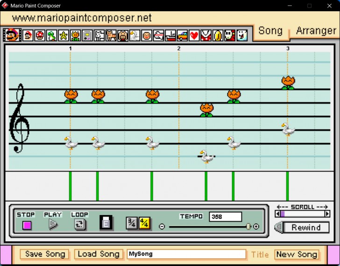Click the treble clef symbol
The width and height of the screenshot is (340, 266).
coord(20,118)
